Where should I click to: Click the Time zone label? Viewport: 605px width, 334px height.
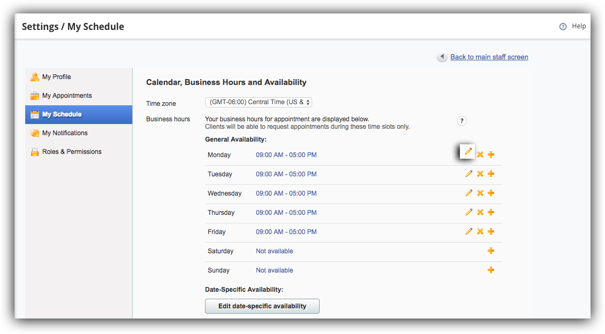pyautogui.click(x=161, y=104)
